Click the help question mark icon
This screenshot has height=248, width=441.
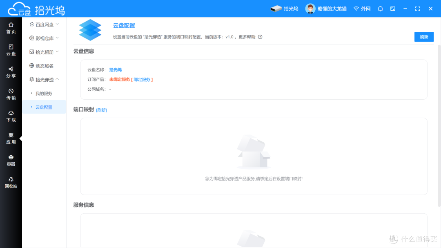click(x=260, y=37)
